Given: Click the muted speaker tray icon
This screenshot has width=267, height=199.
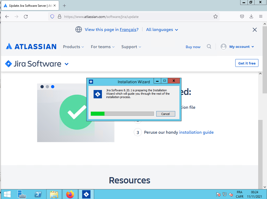Looking at the screenshot, I should (x=231, y=194).
